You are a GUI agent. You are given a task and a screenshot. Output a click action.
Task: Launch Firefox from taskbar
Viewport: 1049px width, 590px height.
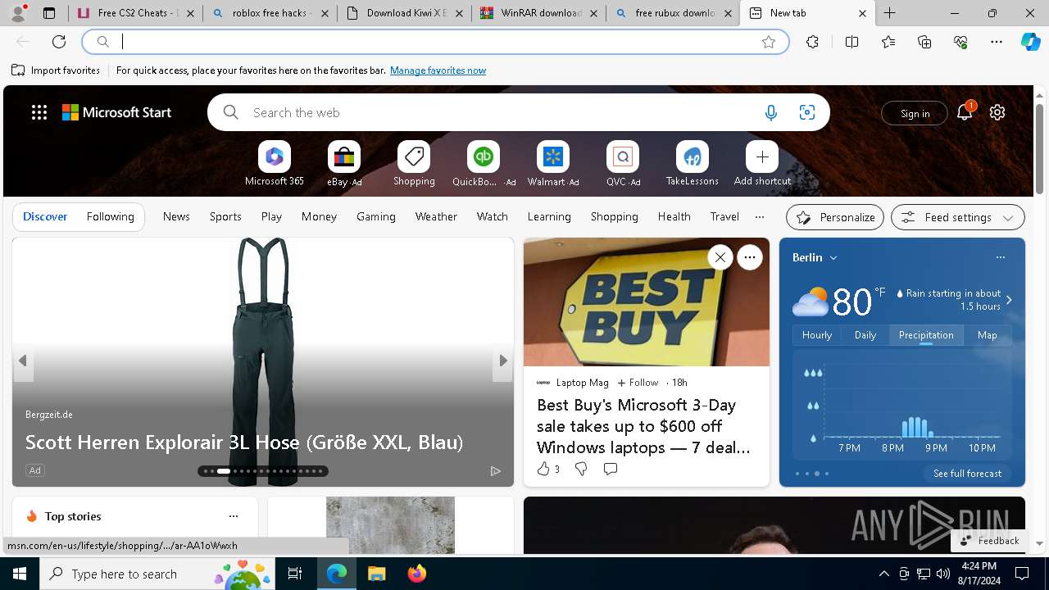tap(417, 574)
